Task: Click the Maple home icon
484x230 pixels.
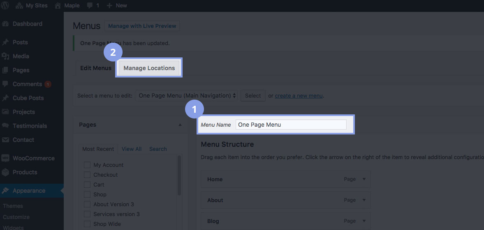Action: (58, 5)
